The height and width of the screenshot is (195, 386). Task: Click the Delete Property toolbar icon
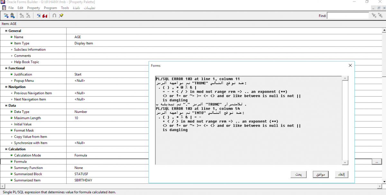[x=28, y=15]
